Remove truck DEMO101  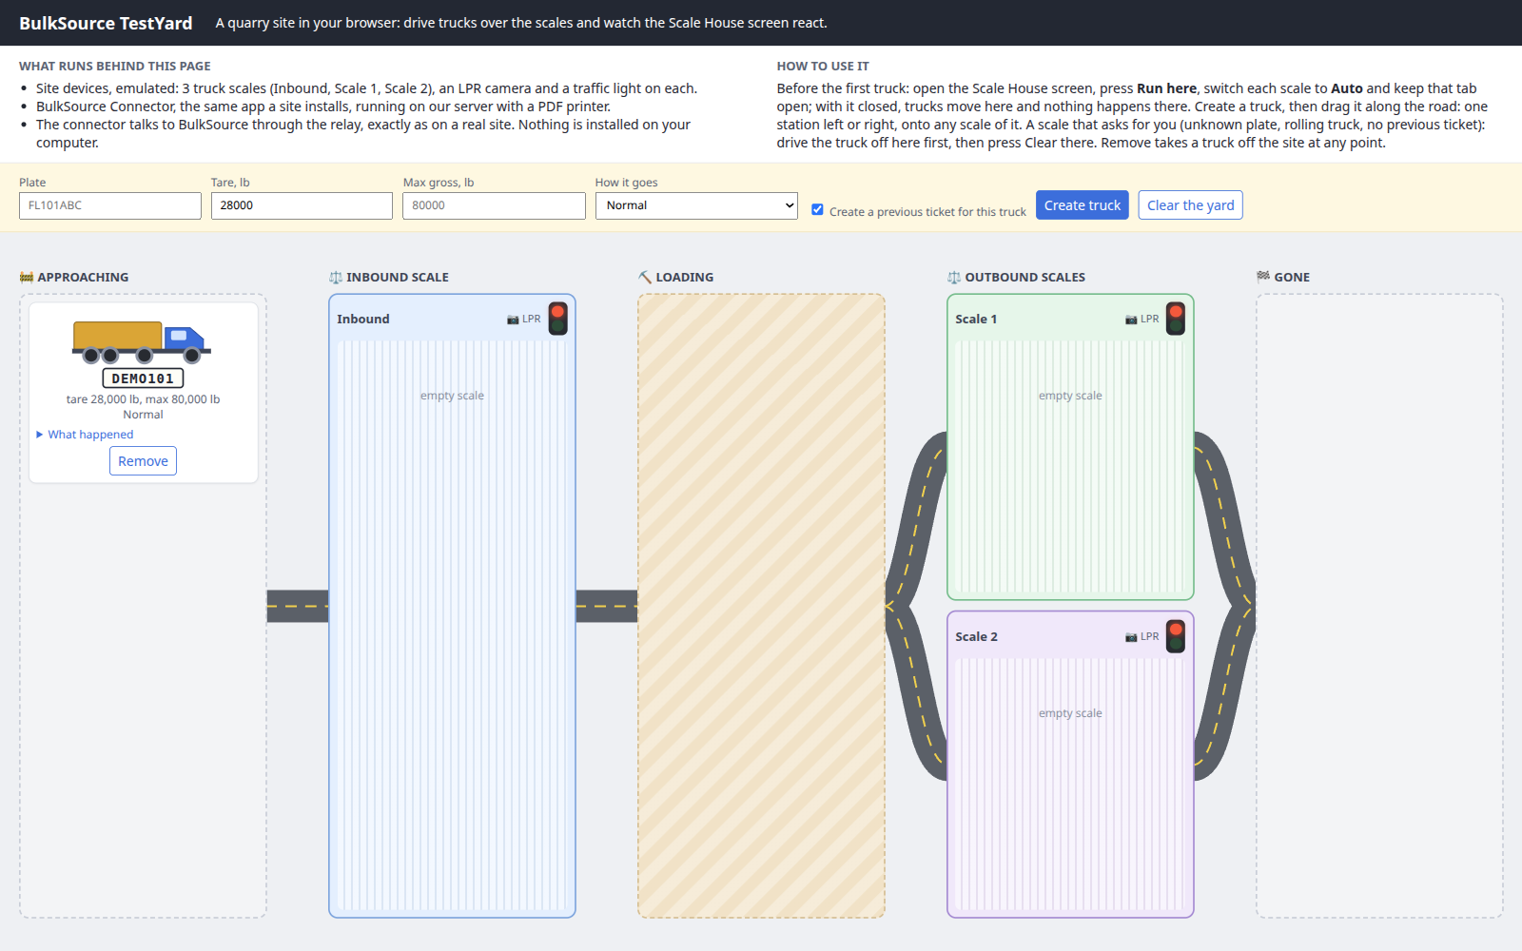143,461
